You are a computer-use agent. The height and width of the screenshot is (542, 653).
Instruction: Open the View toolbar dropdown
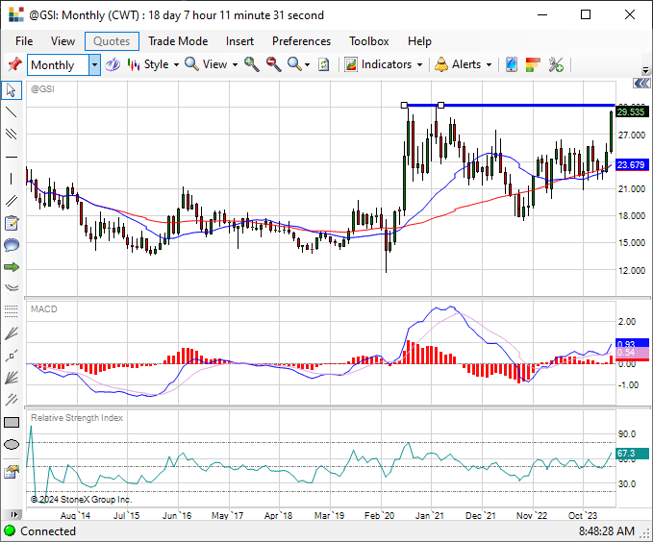point(212,64)
